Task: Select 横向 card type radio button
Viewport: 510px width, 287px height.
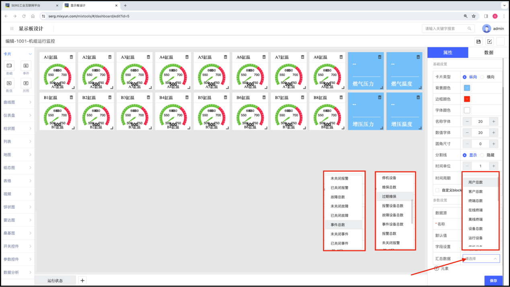Action: tap(482, 77)
